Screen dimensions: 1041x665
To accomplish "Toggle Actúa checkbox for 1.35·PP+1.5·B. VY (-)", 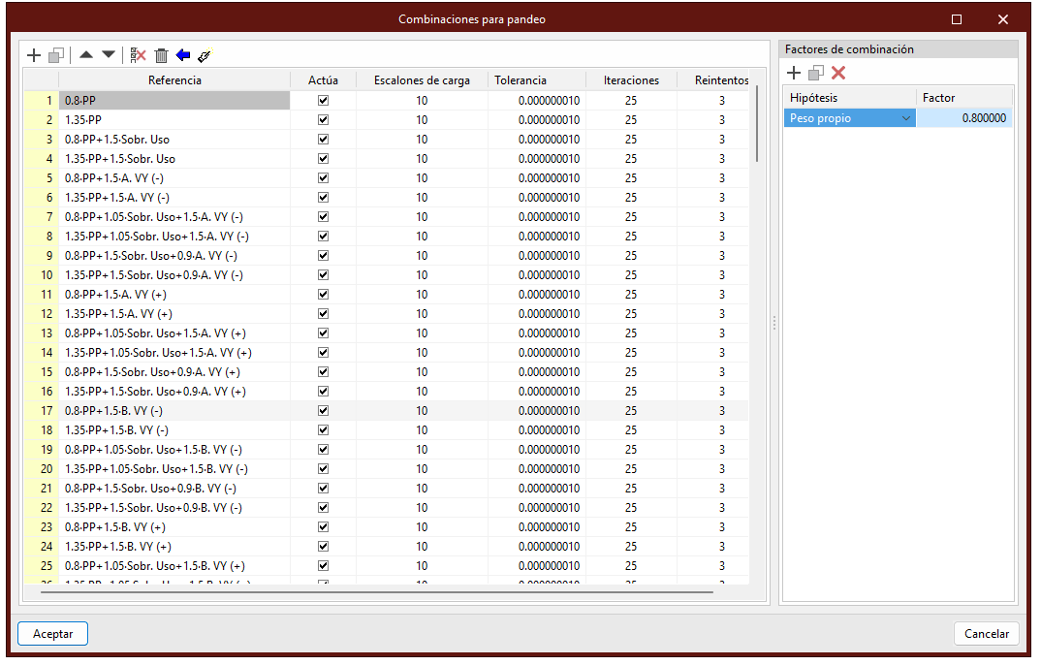I will point(324,430).
